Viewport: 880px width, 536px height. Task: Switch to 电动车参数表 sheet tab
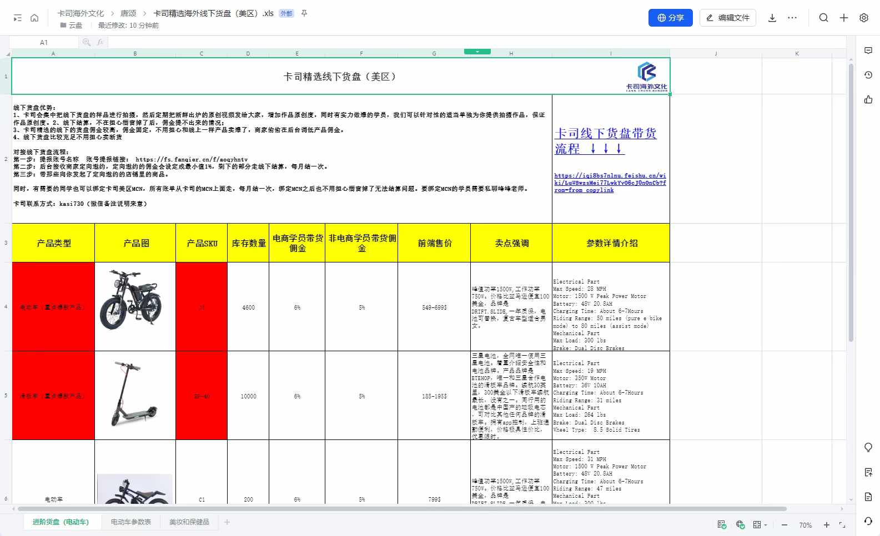coord(130,522)
